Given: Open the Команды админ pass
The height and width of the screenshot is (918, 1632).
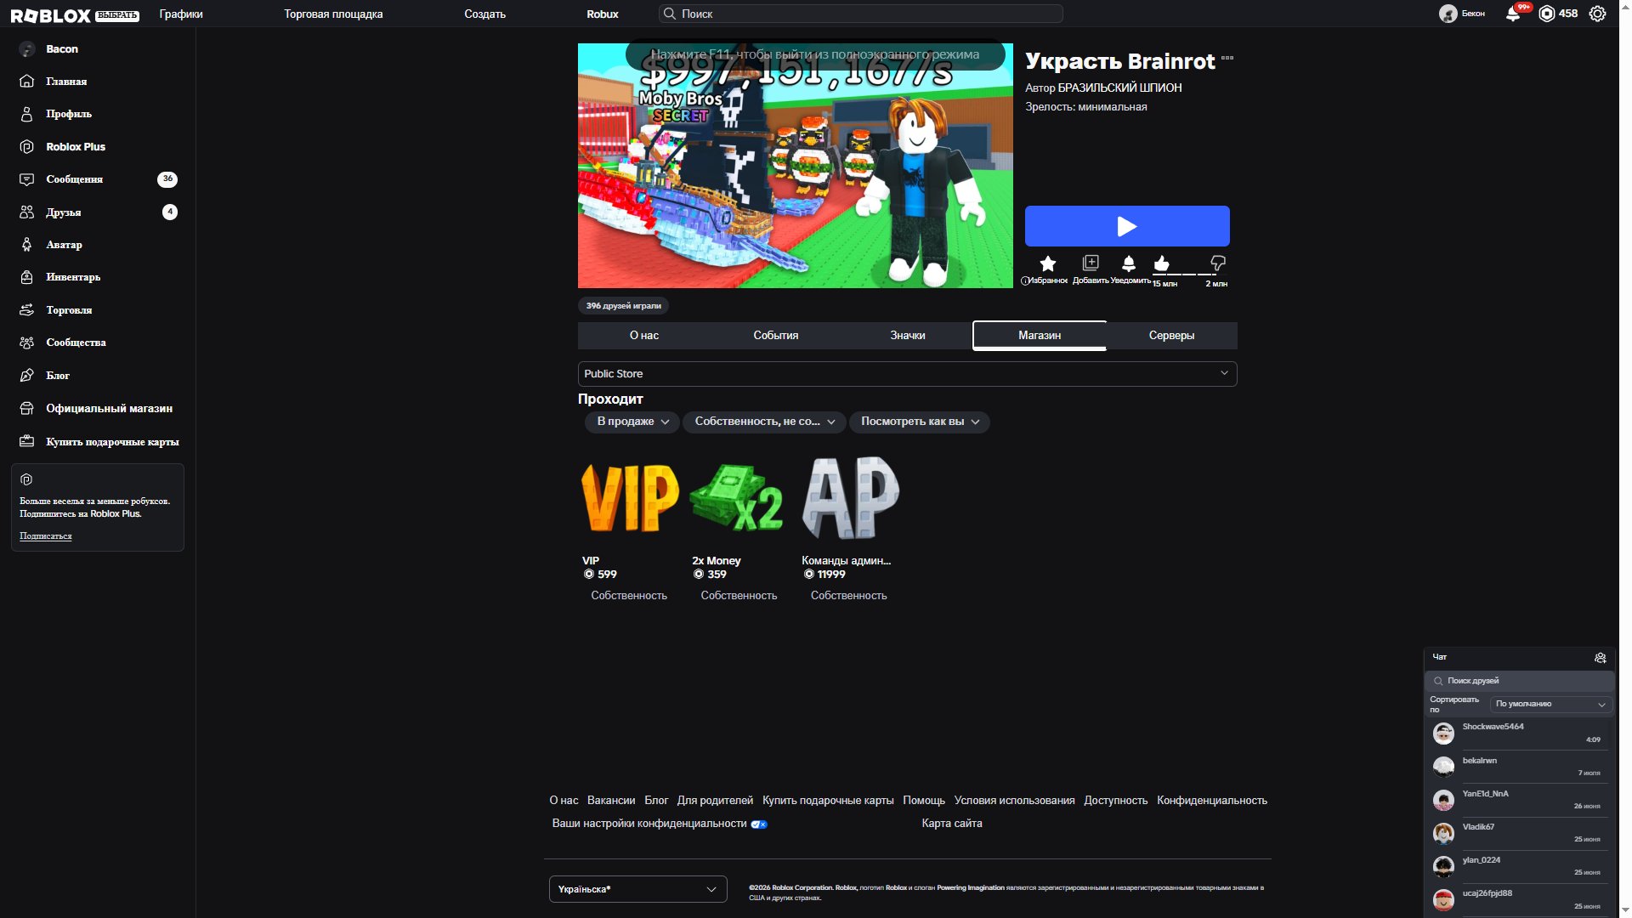Looking at the screenshot, I should coord(849,498).
